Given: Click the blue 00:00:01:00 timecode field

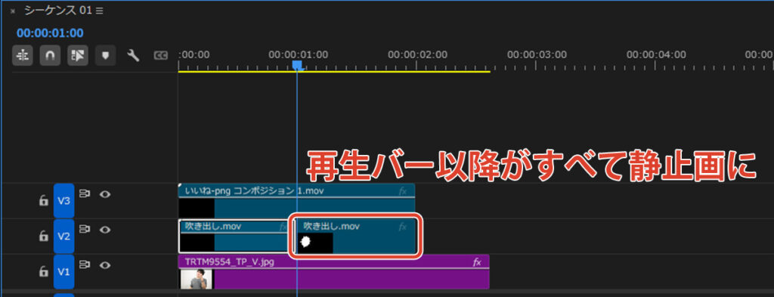Looking at the screenshot, I should (50, 33).
